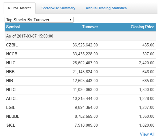Click the As of 2017-03-07 timestamp row

80,36
